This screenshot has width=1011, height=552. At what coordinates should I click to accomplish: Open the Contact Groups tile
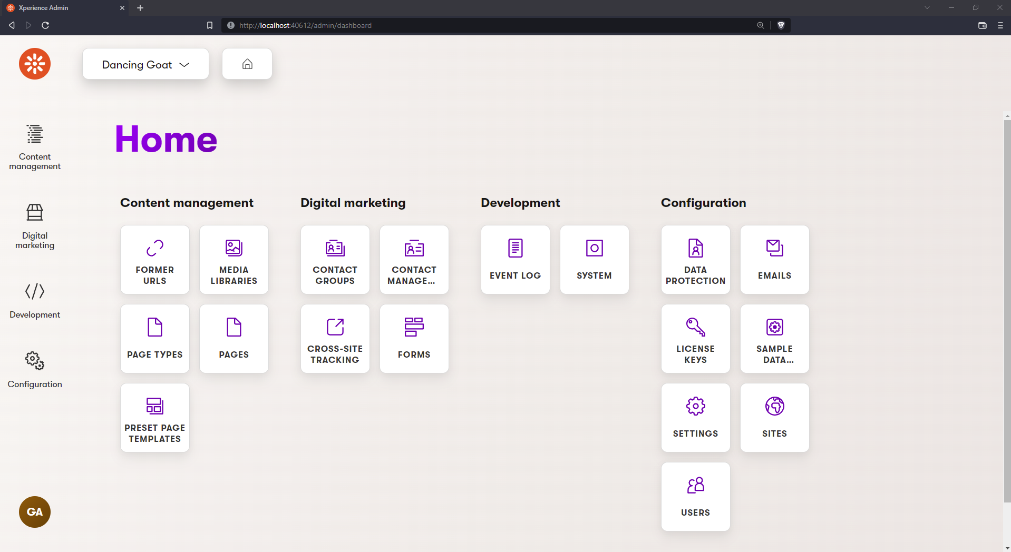335,260
